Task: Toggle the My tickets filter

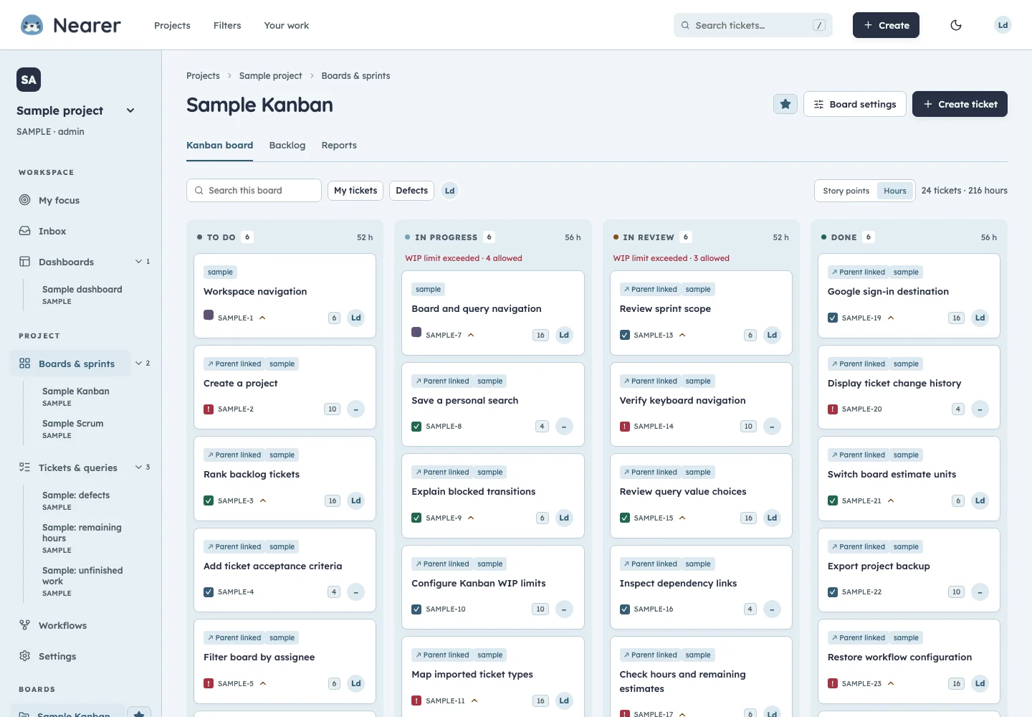Action: pyautogui.click(x=355, y=191)
